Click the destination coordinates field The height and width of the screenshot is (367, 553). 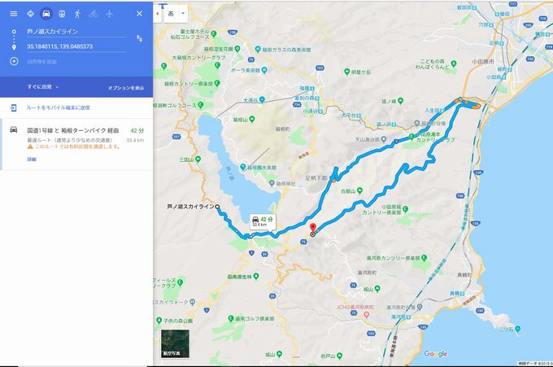[x=76, y=46]
